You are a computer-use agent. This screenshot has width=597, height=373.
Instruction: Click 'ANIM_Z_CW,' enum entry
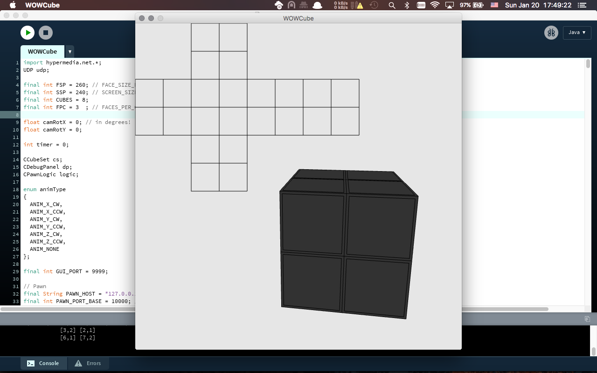pyautogui.click(x=46, y=234)
